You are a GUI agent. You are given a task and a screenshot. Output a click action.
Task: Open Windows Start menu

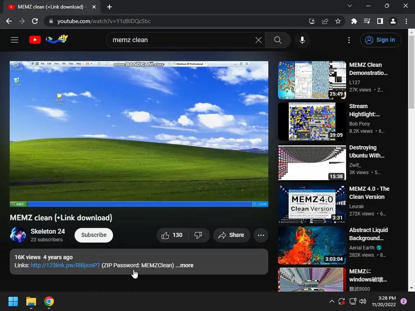[x=13, y=301]
